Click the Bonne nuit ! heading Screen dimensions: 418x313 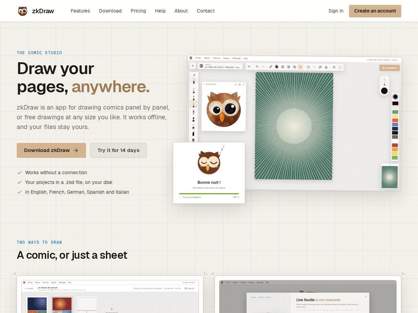(x=209, y=182)
